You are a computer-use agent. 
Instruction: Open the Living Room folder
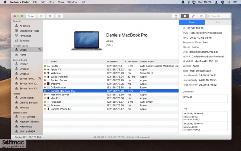27,98
